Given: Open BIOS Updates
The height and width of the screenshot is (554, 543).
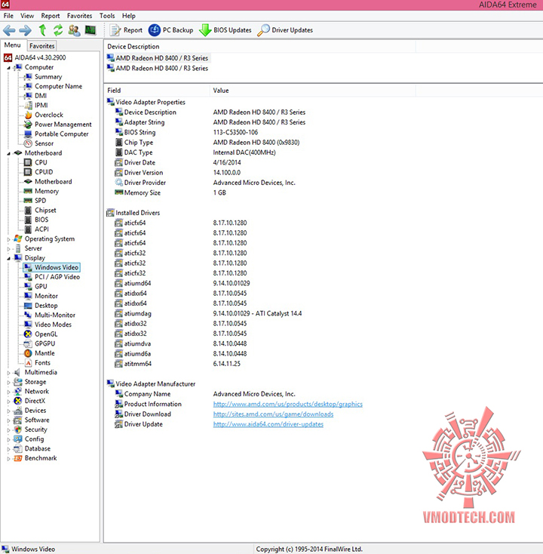Looking at the screenshot, I should pyautogui.click(x=225, y=30).
